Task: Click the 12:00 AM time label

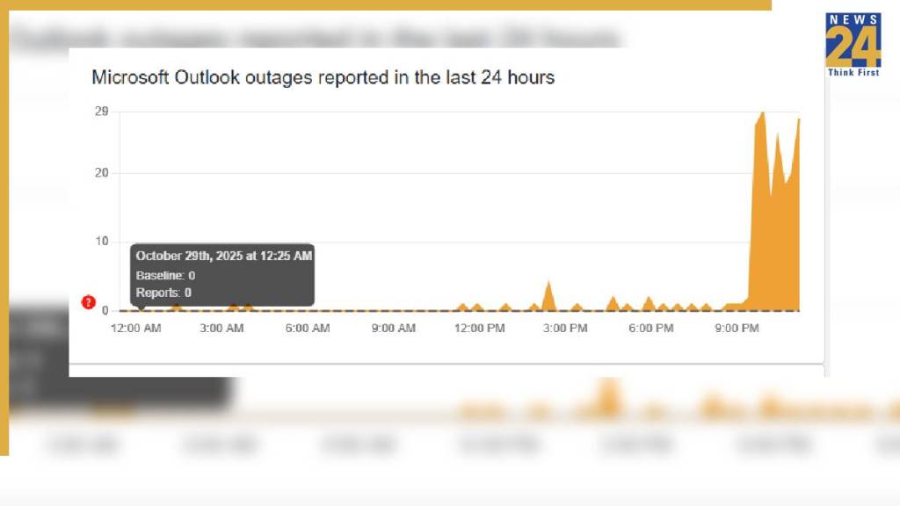Action: pyautogui.click(x=135, y=329)
